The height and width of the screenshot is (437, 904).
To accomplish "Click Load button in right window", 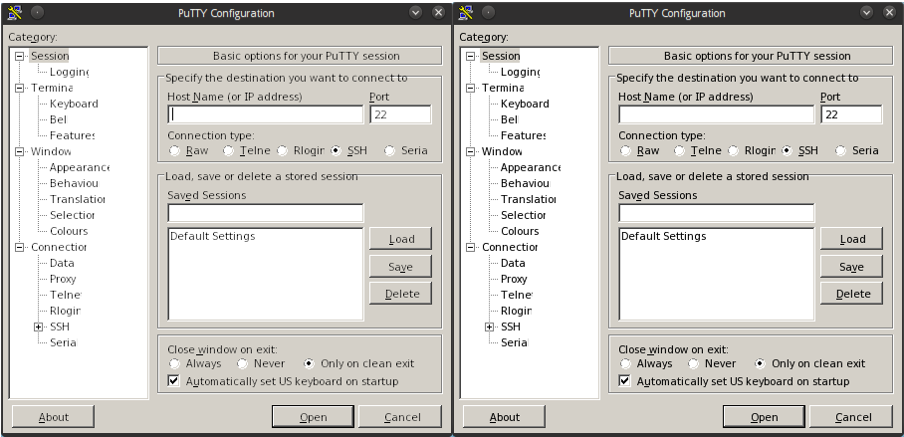I will coord(851,239).
